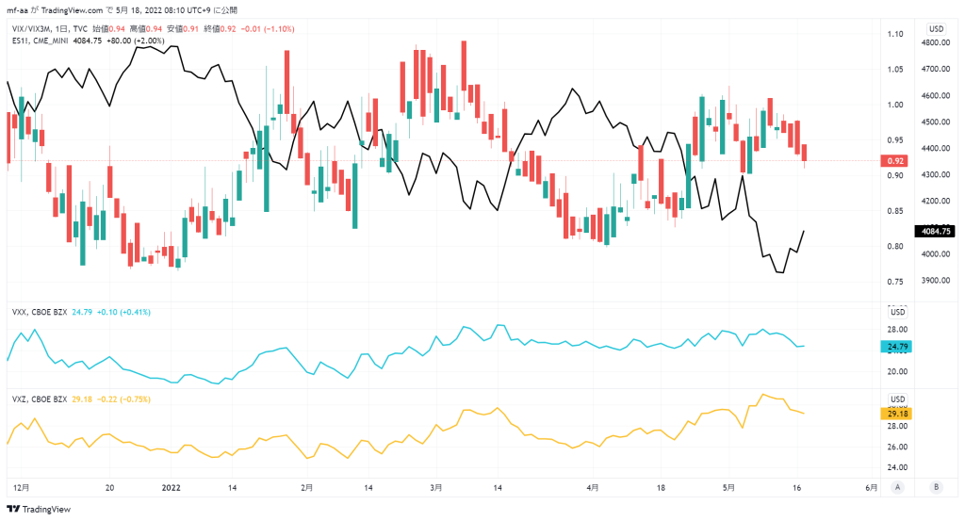This screenshot has width=965, height=521.
Task: Click the 終値0.92 close value in legend
Action: [x=220, y=29]
